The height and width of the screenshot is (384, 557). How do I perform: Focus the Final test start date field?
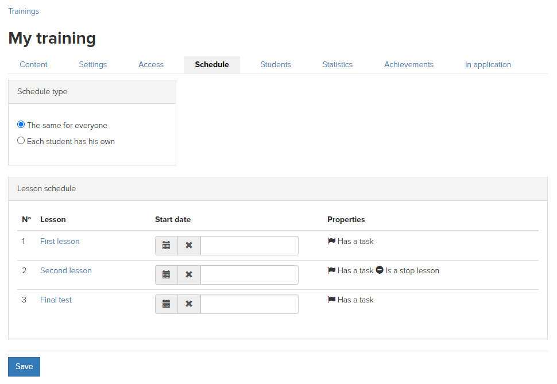(x=249, y=304)
